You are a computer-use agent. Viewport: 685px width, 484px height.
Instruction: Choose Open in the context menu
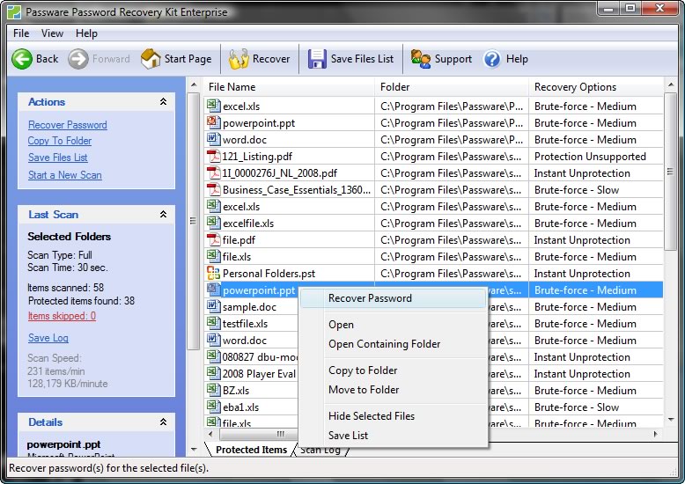point(394,325)
